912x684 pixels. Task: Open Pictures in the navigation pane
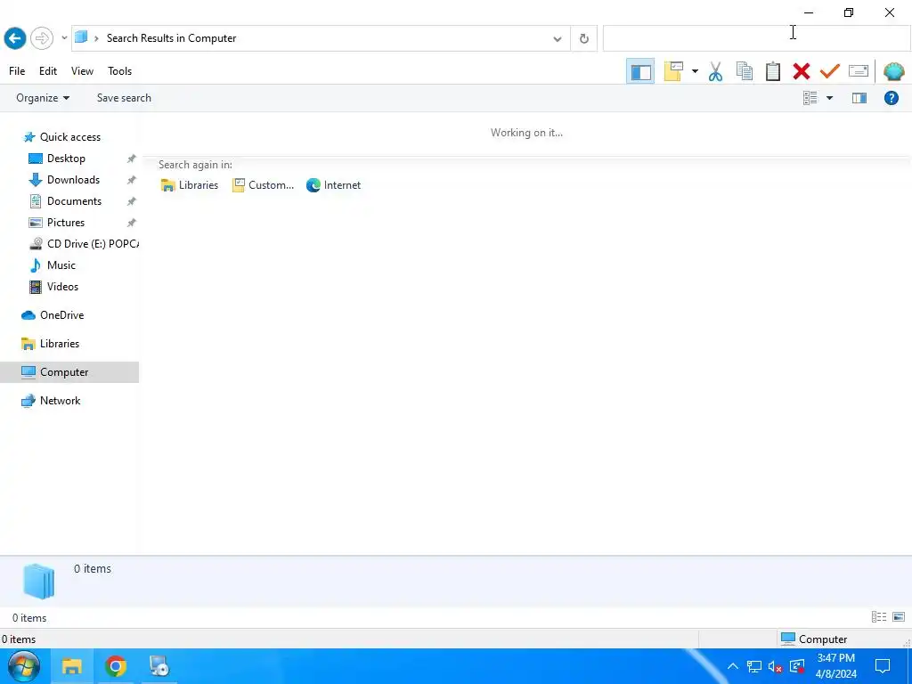point(66,222)
